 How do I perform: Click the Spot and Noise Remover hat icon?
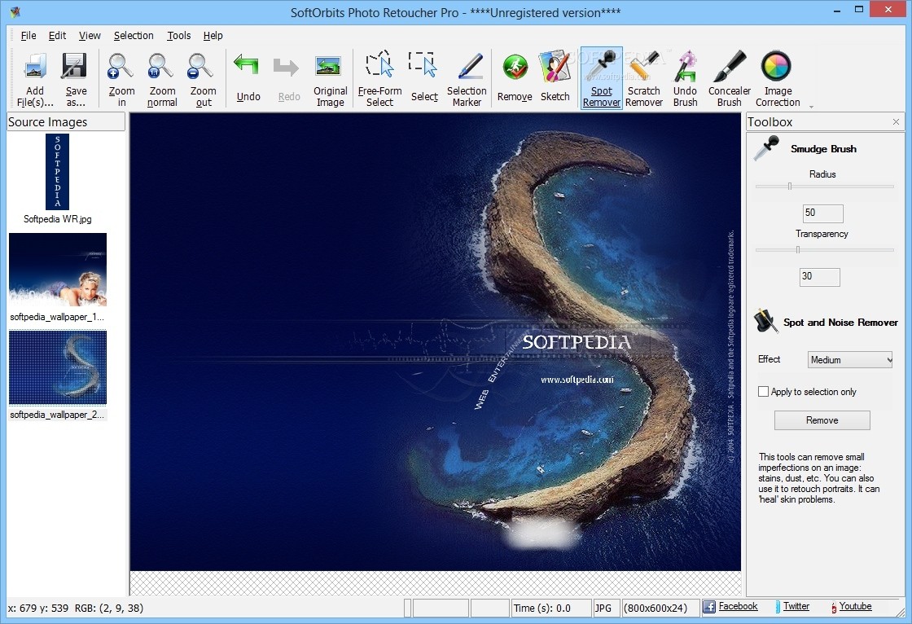coord(765,321)
